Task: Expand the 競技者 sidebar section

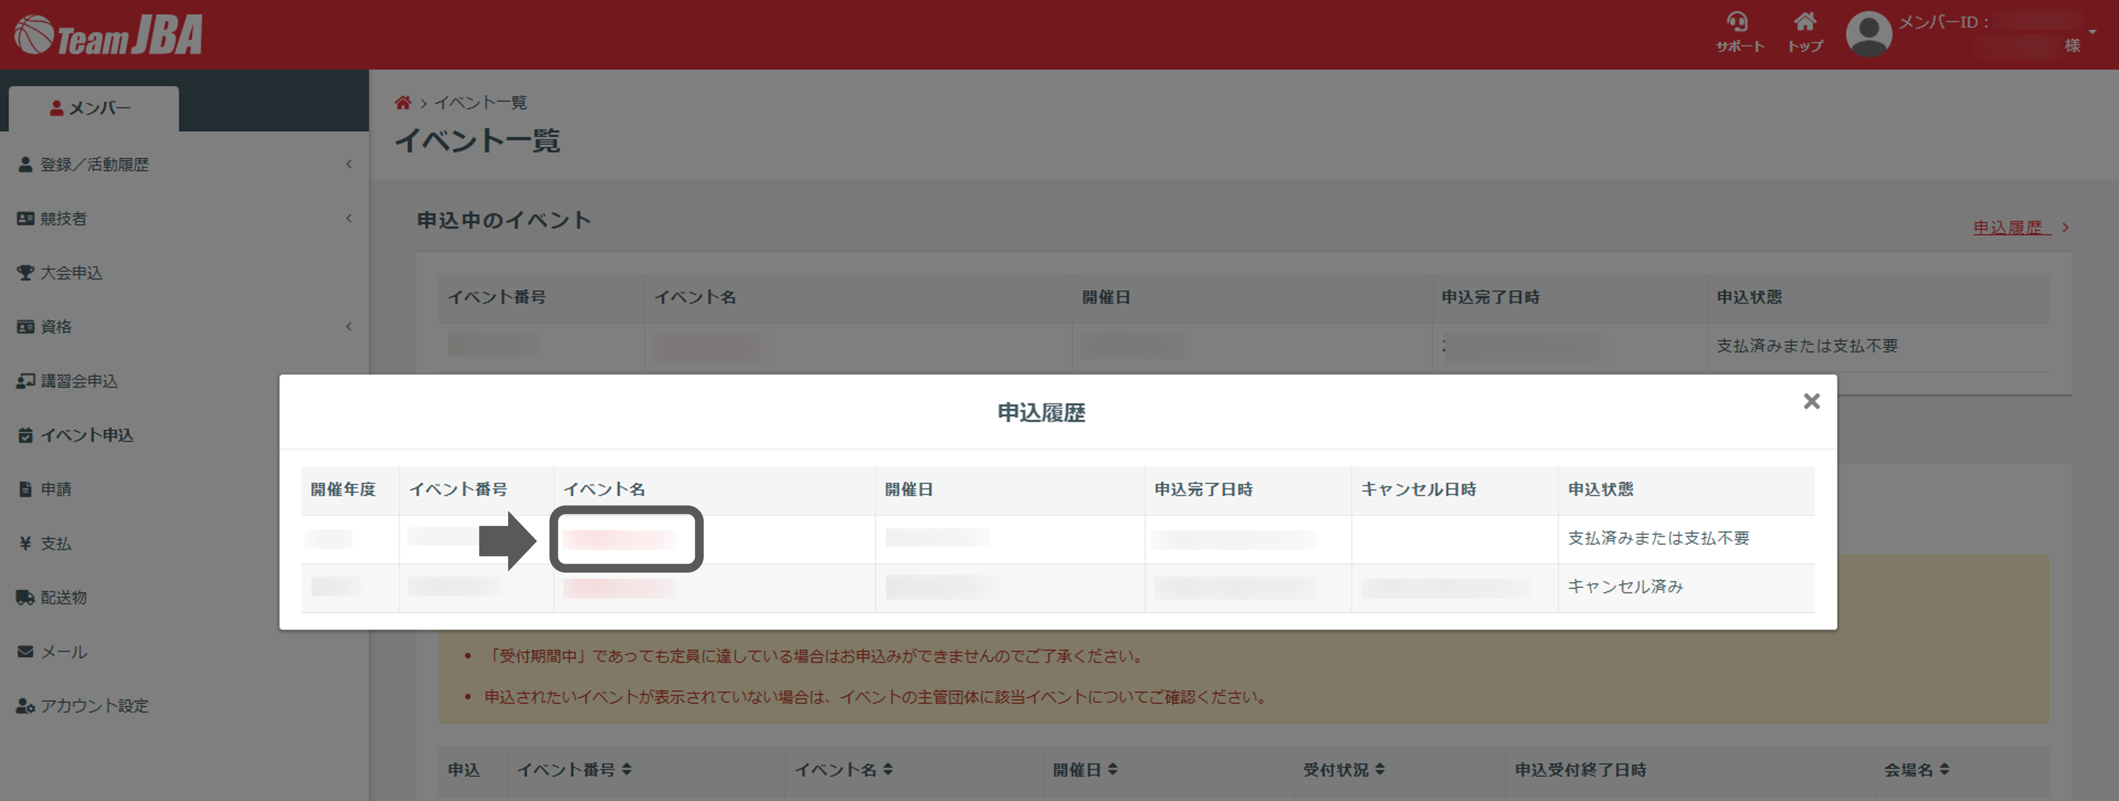Action: tap(63, 219)
